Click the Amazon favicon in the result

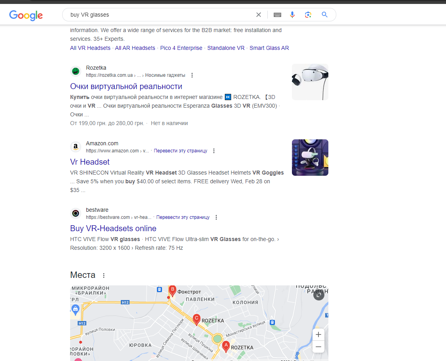(76, 147)
